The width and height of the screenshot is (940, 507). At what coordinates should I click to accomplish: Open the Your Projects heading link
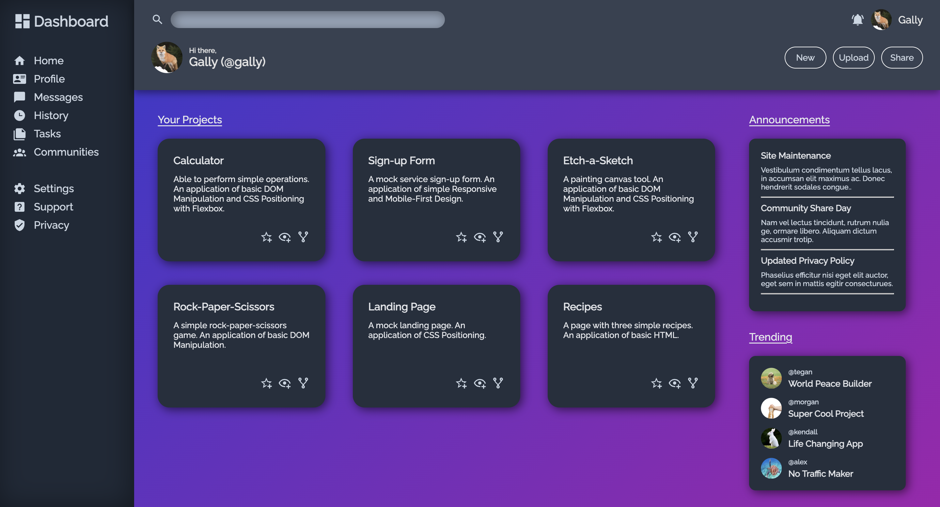[189, 120]
